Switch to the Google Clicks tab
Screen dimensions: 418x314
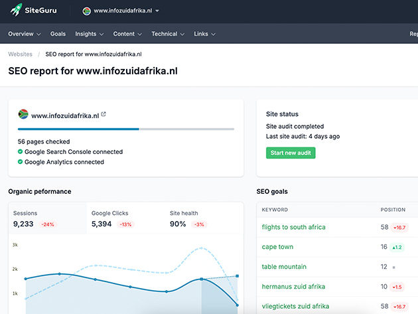(125, 219)
